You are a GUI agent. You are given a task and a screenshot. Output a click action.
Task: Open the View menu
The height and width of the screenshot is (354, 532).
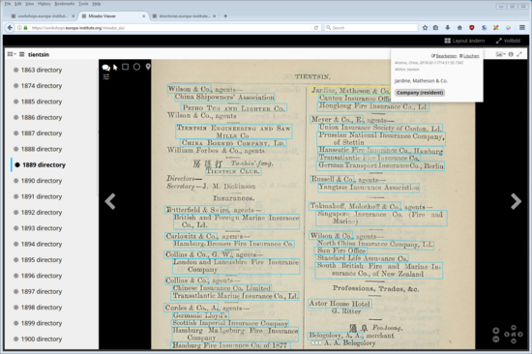(30, 4)
